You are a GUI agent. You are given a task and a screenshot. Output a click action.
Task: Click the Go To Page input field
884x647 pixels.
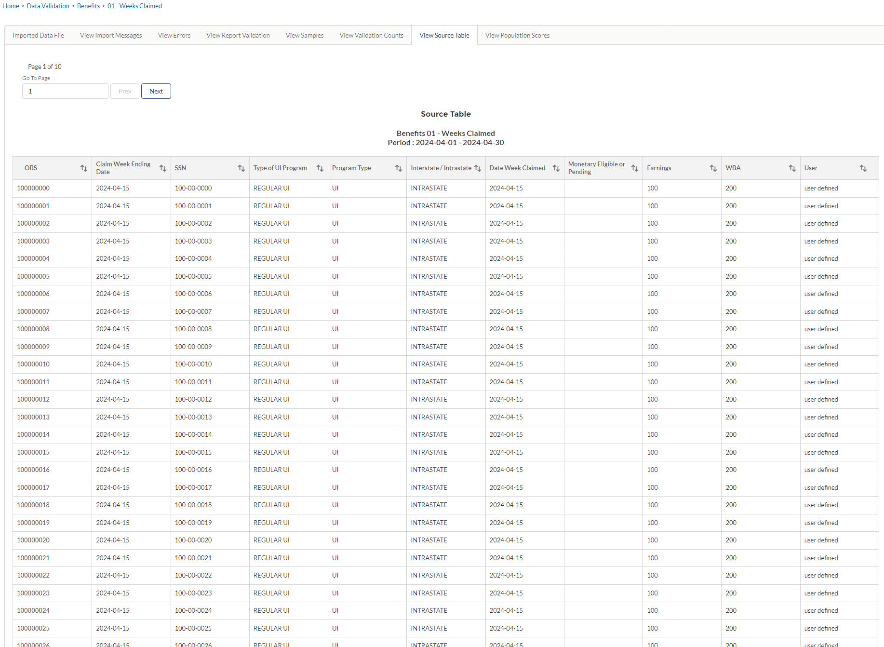(x=65, y=91)
